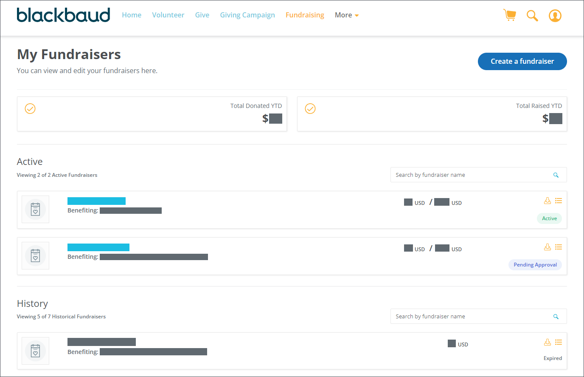Open the user profile icon
The image size is (584, 377).
[x=555, y=16]
